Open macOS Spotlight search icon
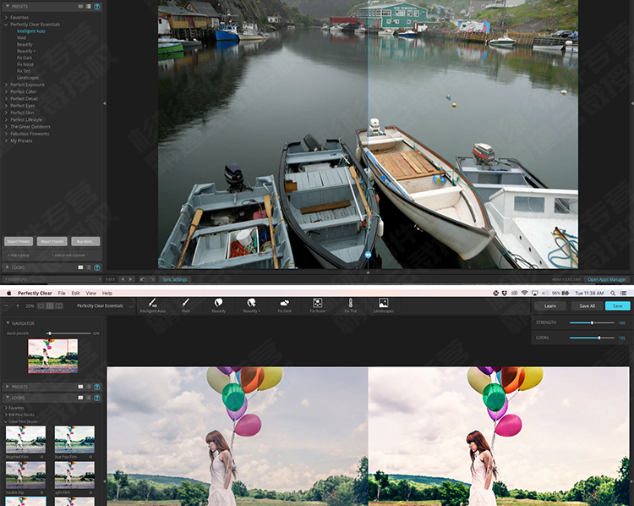 (613, 293)
